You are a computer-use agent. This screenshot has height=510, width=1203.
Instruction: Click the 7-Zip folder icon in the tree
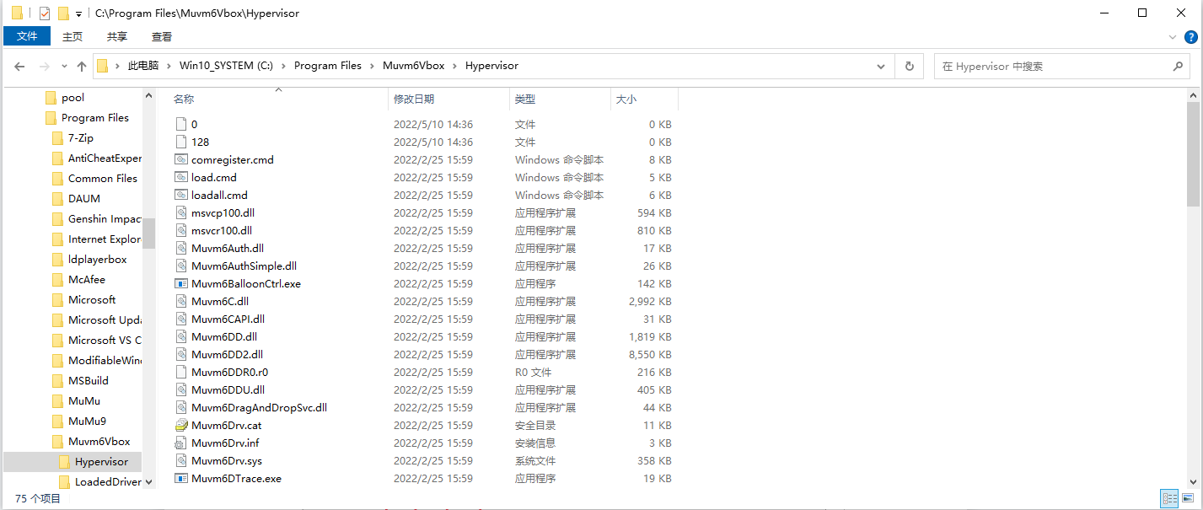point(57,138)
